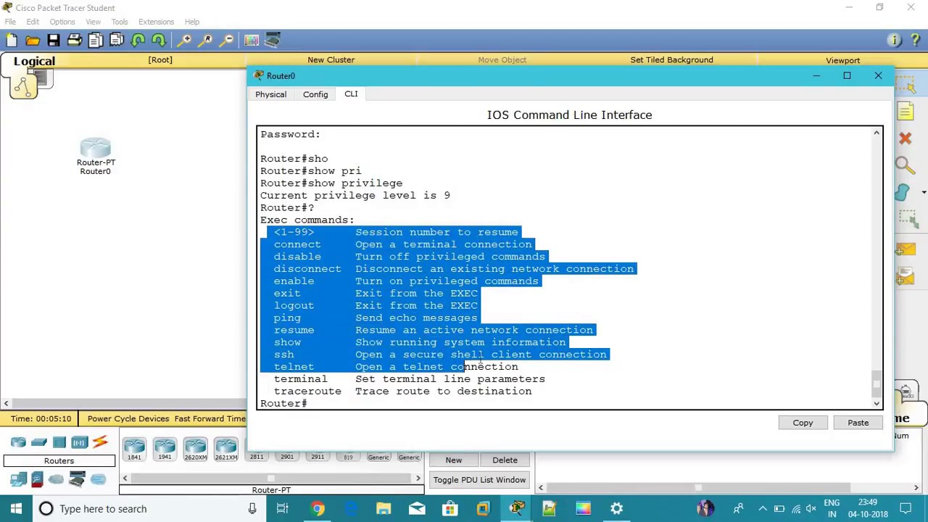Open the info icon in the top toolbar
The height and width of the screenshot is (522, 928).
click(894, 41)
